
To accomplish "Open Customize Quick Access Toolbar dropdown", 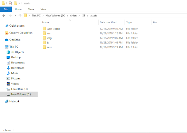I will 19,4.
